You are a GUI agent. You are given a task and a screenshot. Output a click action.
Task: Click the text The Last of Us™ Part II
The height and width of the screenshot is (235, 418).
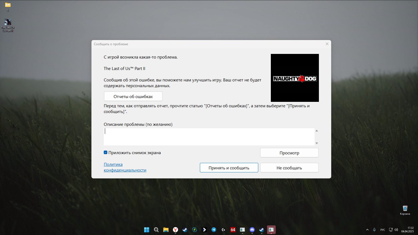click(124, 69)
